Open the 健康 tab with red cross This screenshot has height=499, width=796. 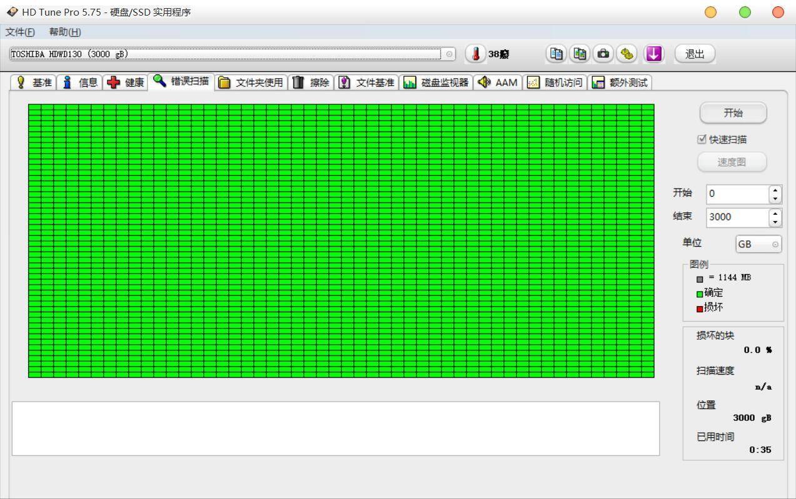[126, 82]
